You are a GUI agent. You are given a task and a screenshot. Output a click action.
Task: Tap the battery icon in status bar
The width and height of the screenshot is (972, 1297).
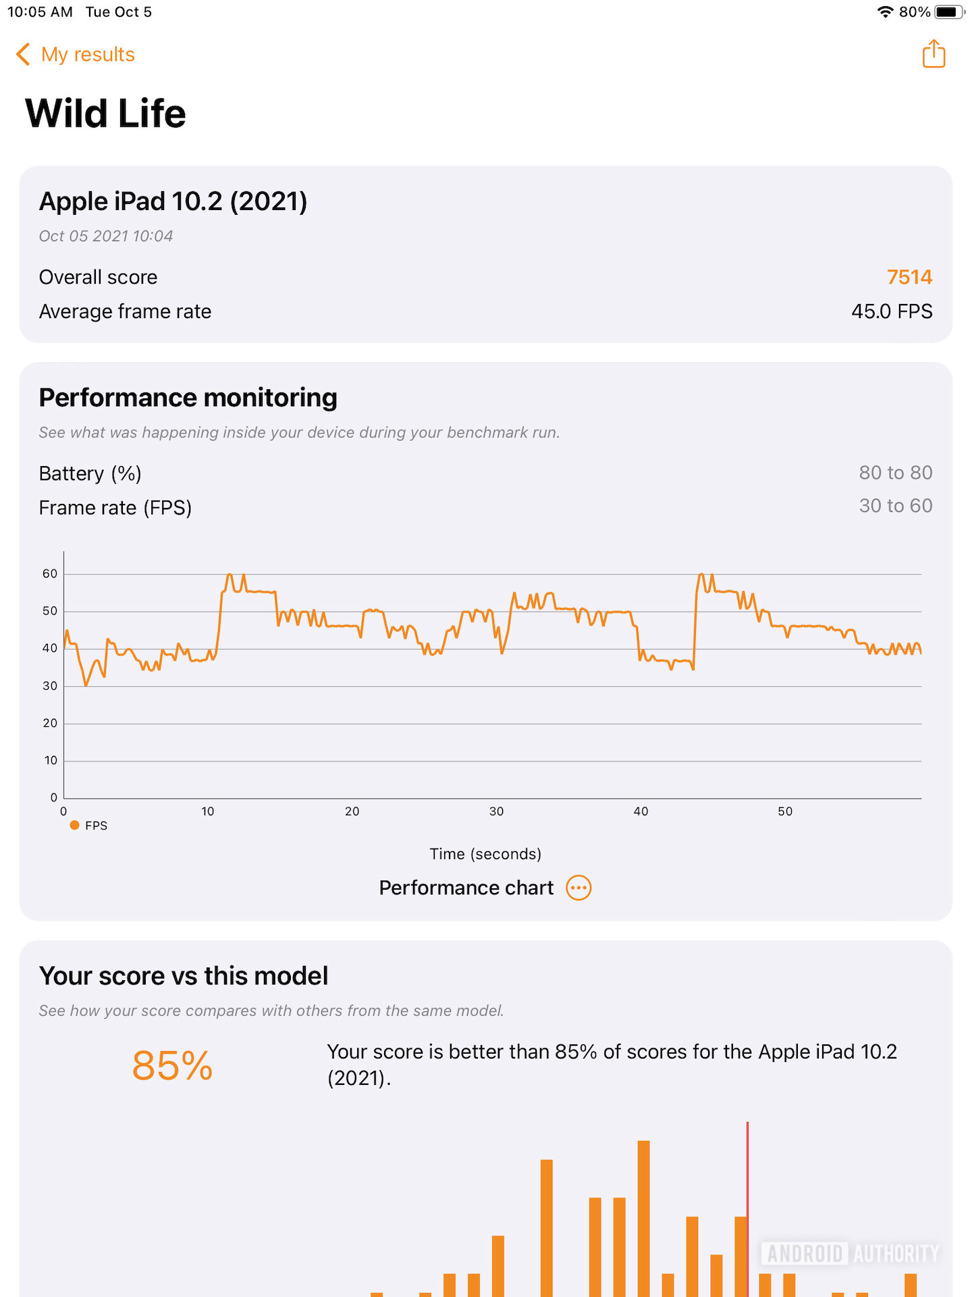[x=949, y=12]
